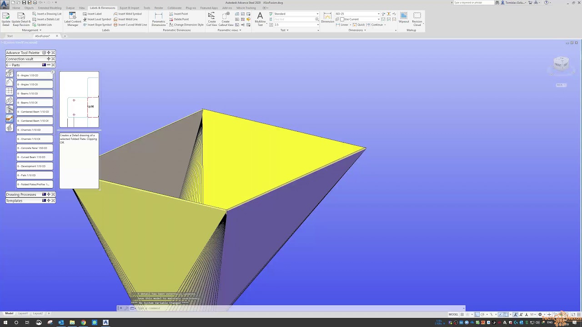Click the keyword search box
Image resolution: width=582 pixels, height=327 pixels.
[x=474, y=2]
